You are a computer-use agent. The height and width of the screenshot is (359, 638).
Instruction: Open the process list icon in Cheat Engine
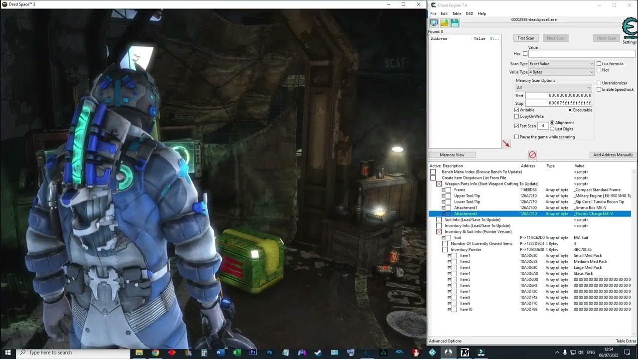[x=434, y=23]
